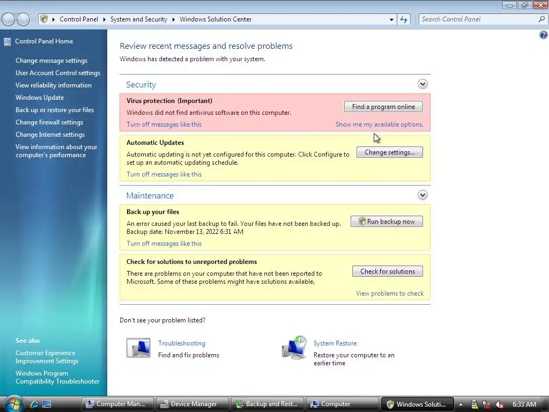Click the Safely Remove Hardware tray icon
This screenshot has height=412, width=549.
pyautogui.click(x=474, y=404)
